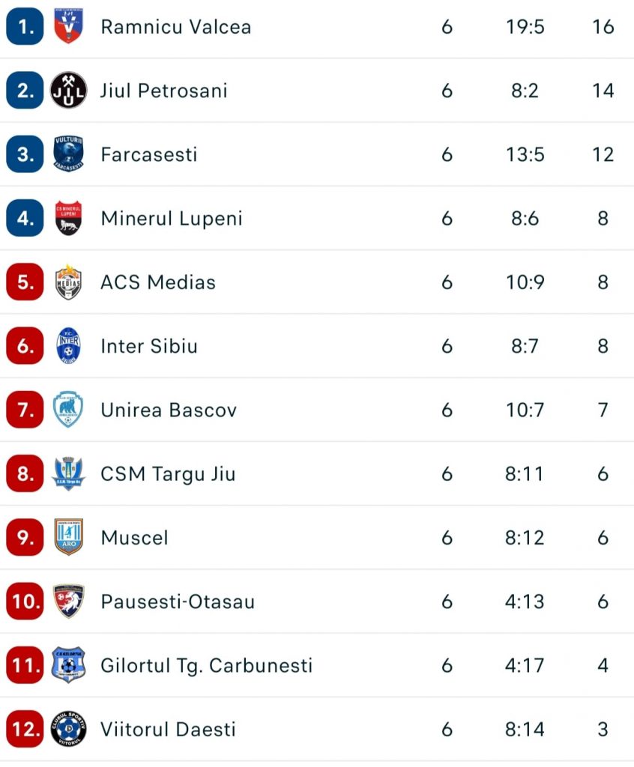Select the Gilortul Tg. Carbunesti name
Image resolution: width=634 pixels, height=767 pixels.
(x=206, y=666)
